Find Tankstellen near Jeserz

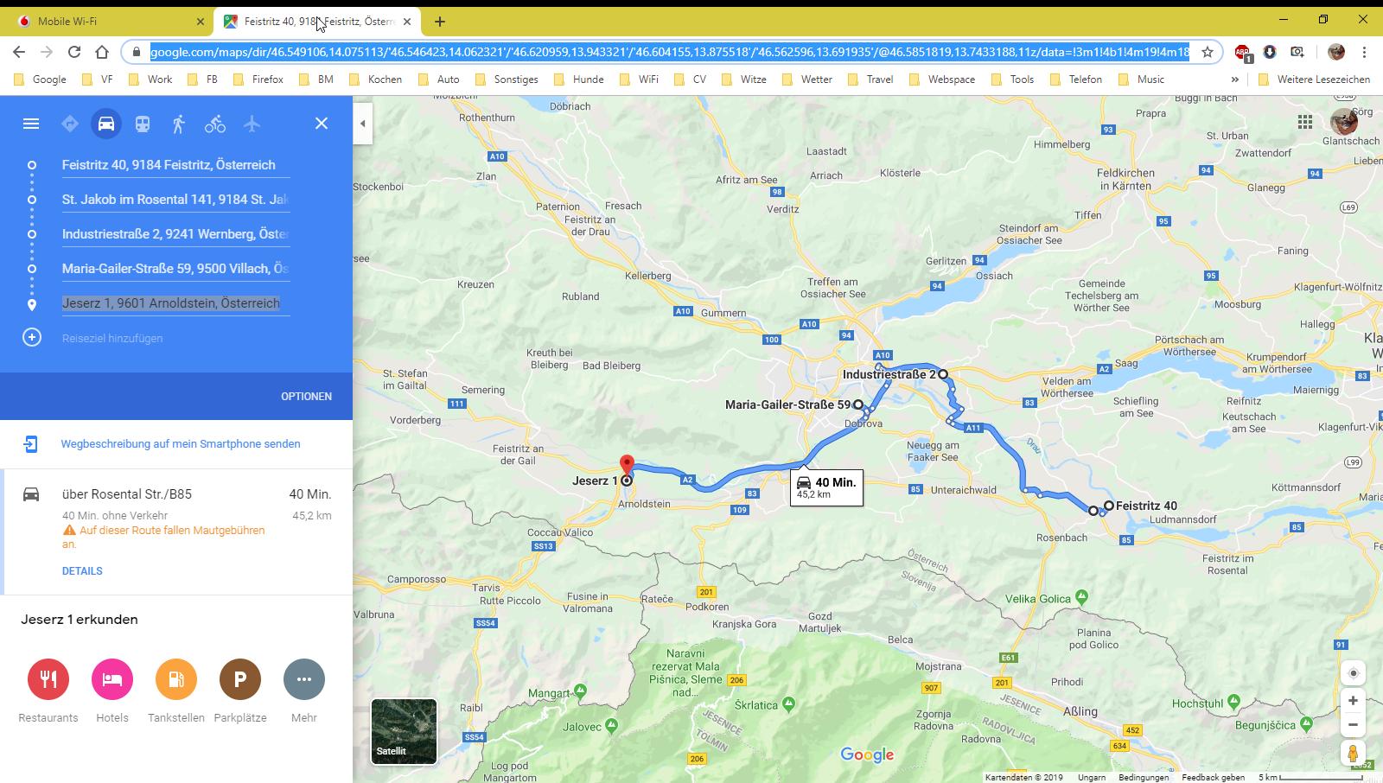(x=176, y=679)
